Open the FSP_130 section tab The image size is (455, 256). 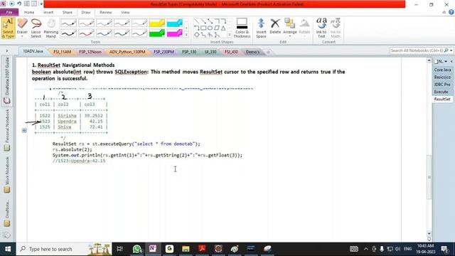point(189,52)
